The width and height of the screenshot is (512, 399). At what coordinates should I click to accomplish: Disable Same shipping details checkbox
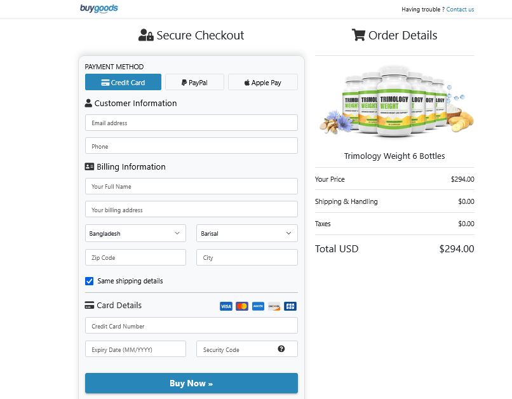(89, 281)
